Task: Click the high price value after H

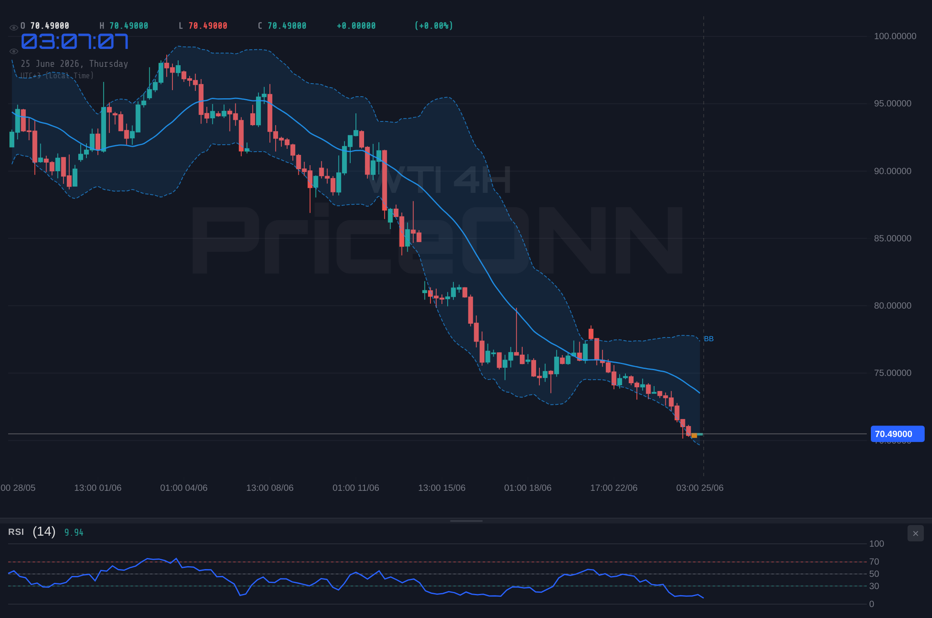Action: click(x=129, y=26)
